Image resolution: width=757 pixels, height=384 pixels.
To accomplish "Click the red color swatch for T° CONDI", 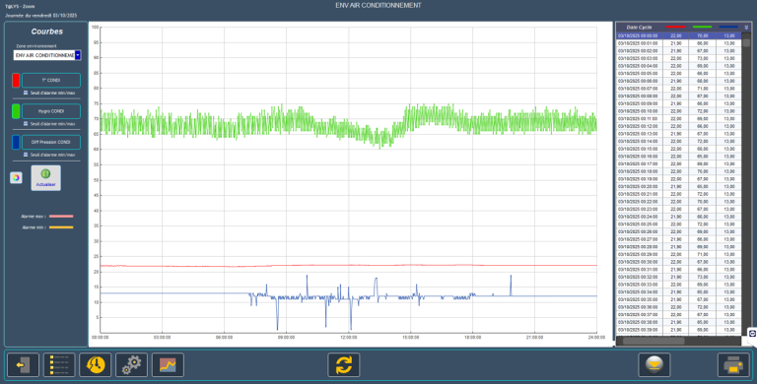I will click(x=16, y=80).
